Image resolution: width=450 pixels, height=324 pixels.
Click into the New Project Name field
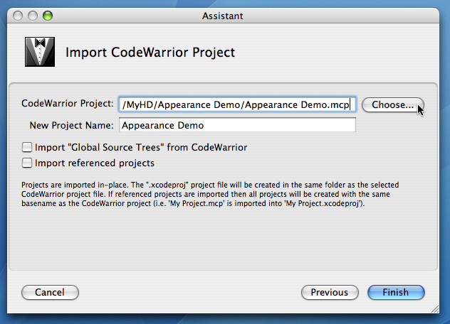coord(237,126)
